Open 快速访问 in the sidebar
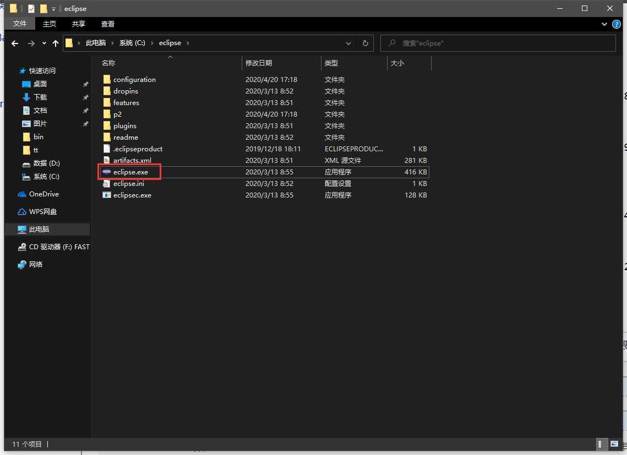Screen dimensions: 627x455 37,71
